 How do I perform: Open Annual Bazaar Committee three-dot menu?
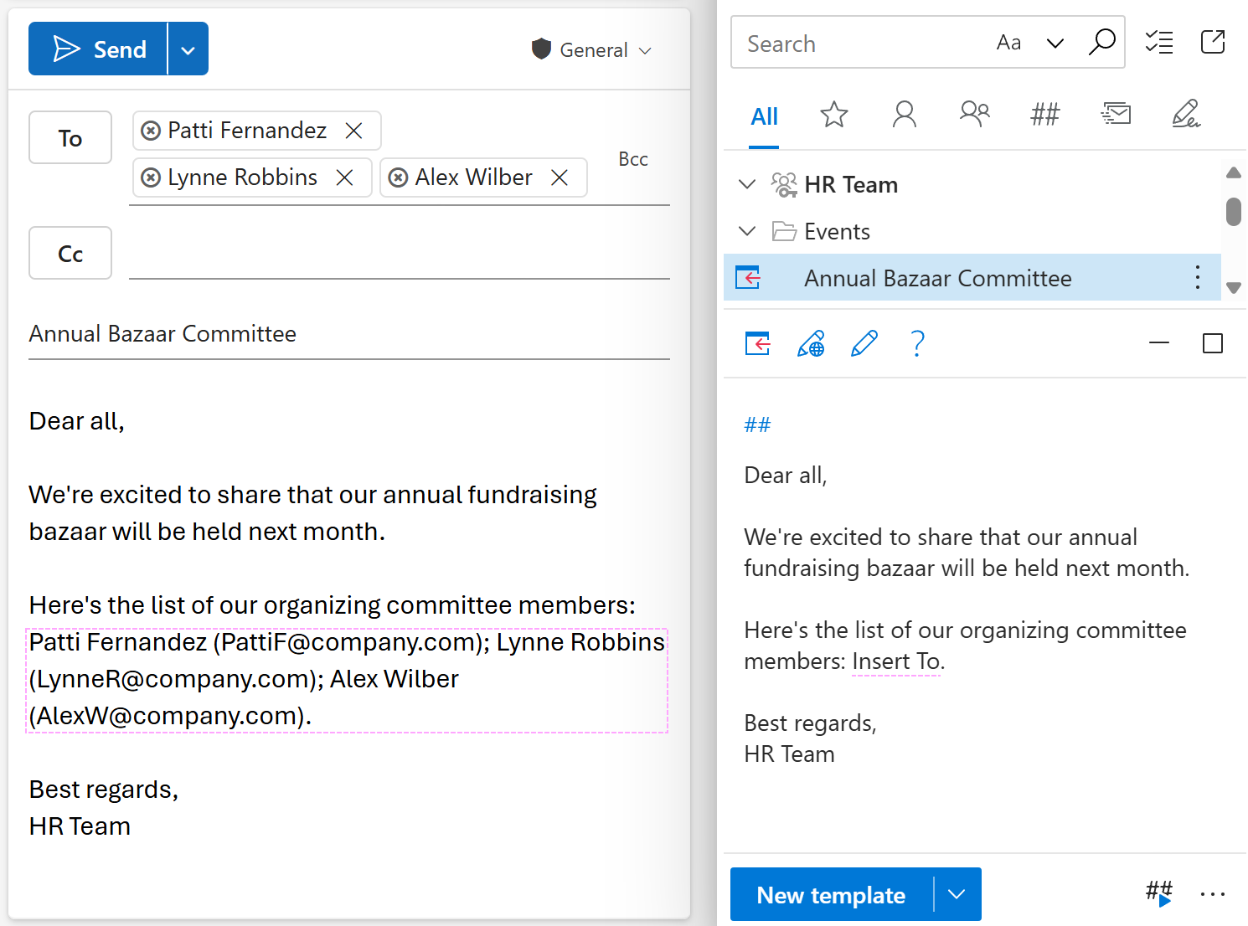tap(1198, 278)
